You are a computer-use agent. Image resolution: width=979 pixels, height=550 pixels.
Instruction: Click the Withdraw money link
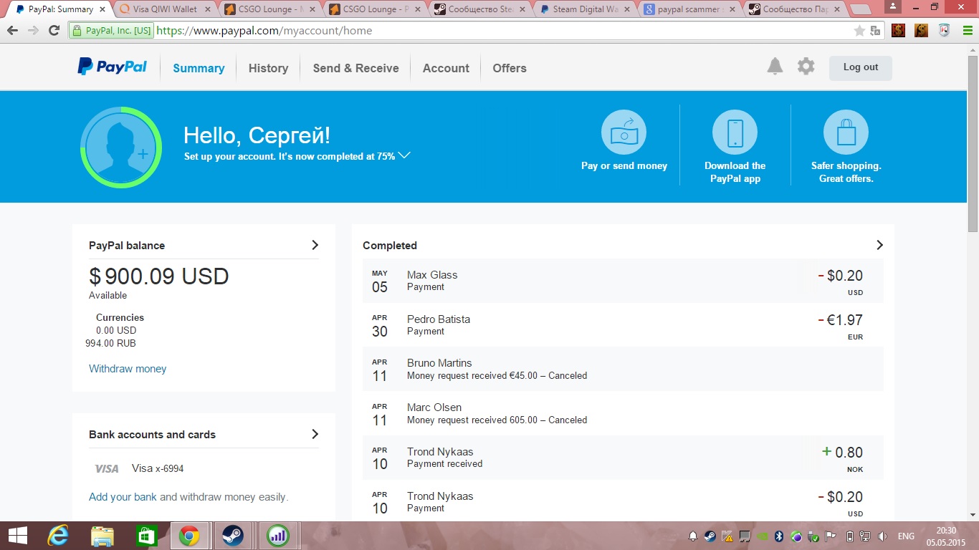tap(128, 369)
